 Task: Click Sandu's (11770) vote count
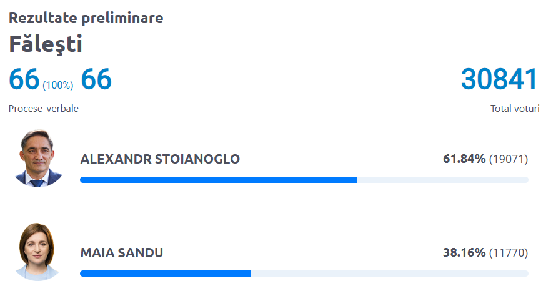[509, 253]
